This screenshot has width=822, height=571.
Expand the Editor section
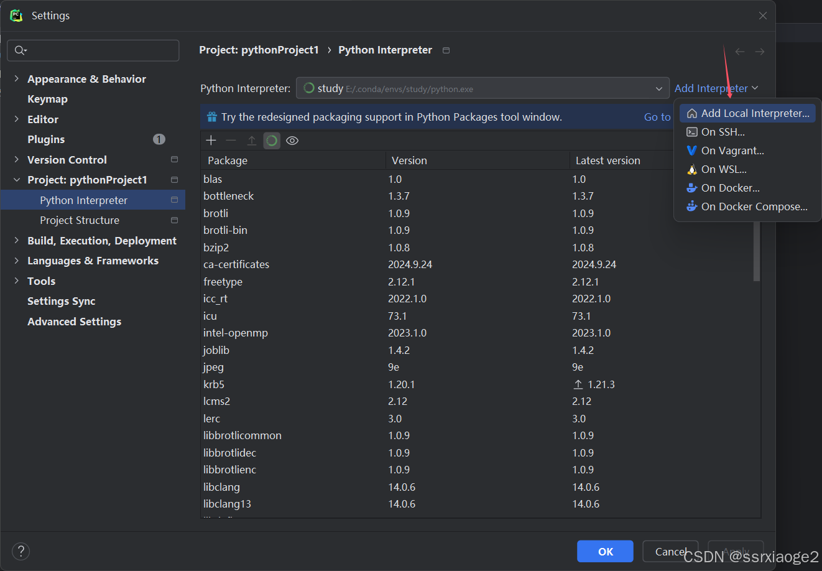[x=17, y=119]
